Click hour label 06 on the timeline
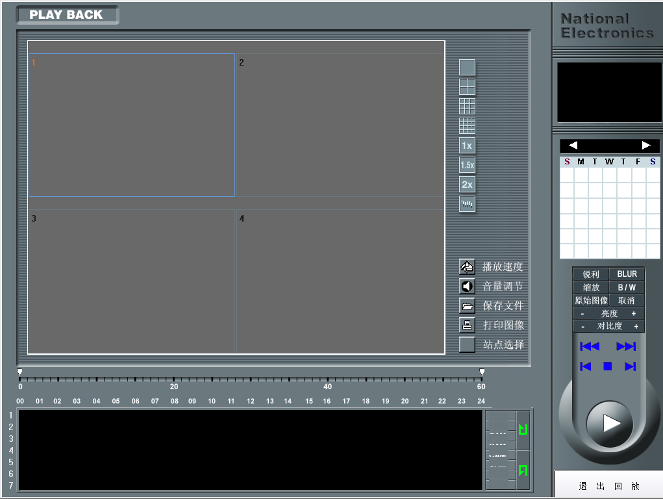663x499 pixels. coord(135,401)
